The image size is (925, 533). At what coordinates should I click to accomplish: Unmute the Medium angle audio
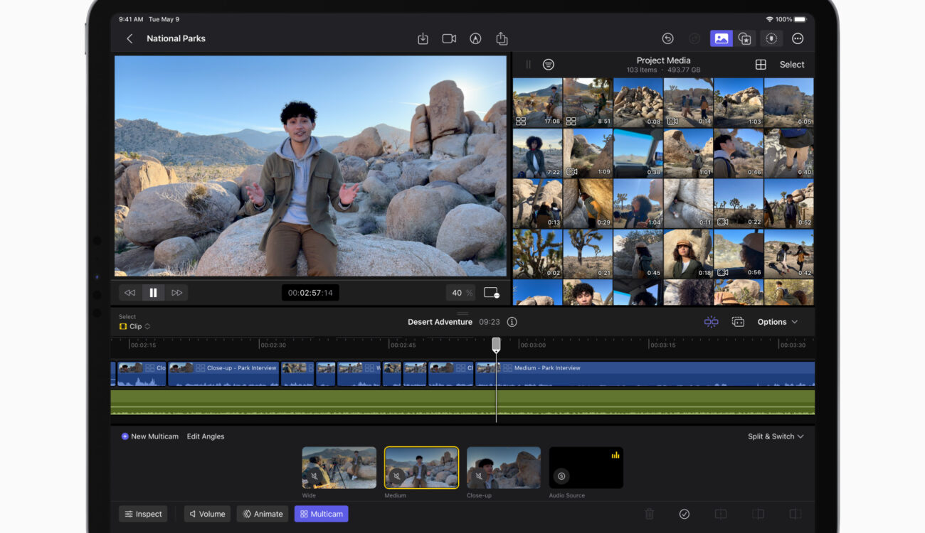pos(396,476)
